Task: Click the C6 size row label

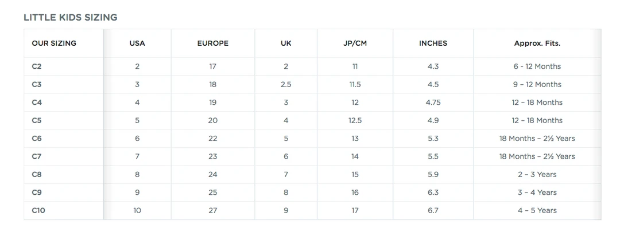Action: [37, 139]
